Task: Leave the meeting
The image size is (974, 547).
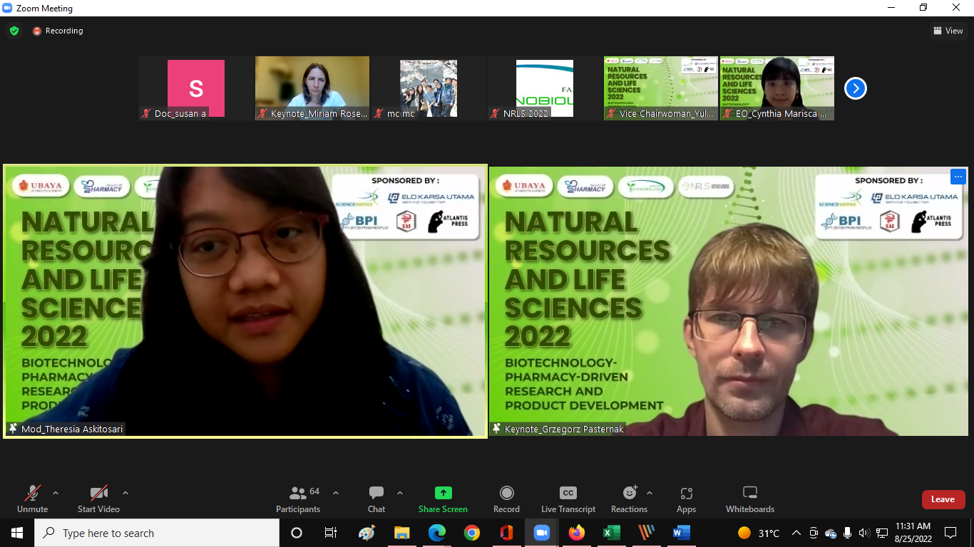Action: pyautogui.click(x=943, y=499)
